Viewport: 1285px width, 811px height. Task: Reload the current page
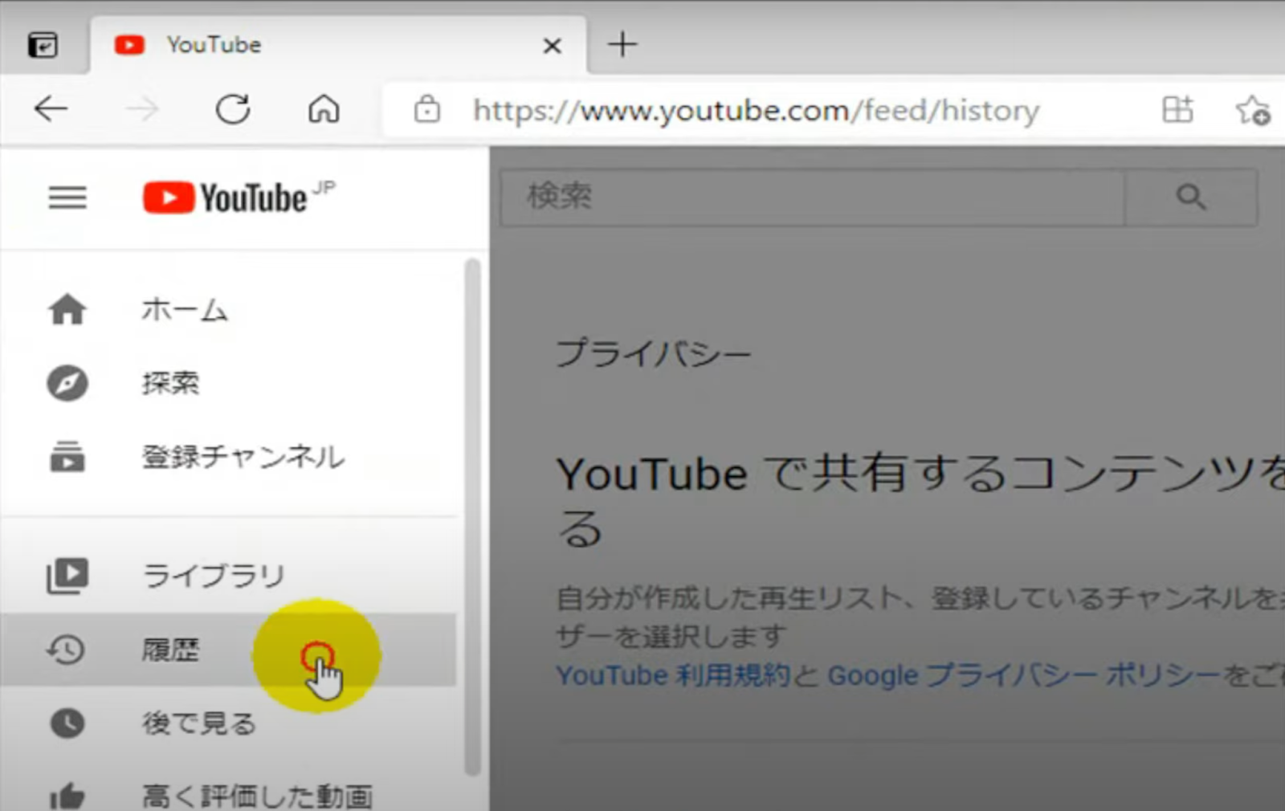pyautogui.click(x=233, y=108)
